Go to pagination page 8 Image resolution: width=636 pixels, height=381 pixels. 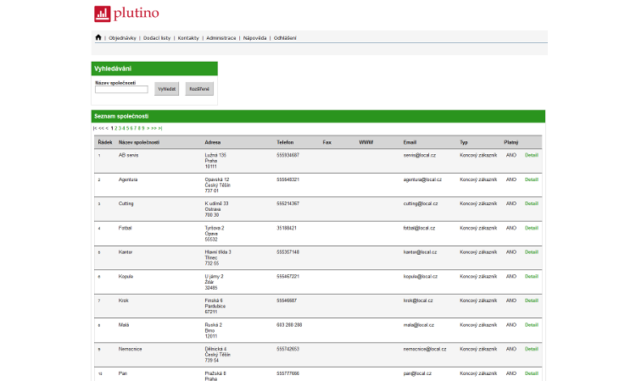[139, 128]
